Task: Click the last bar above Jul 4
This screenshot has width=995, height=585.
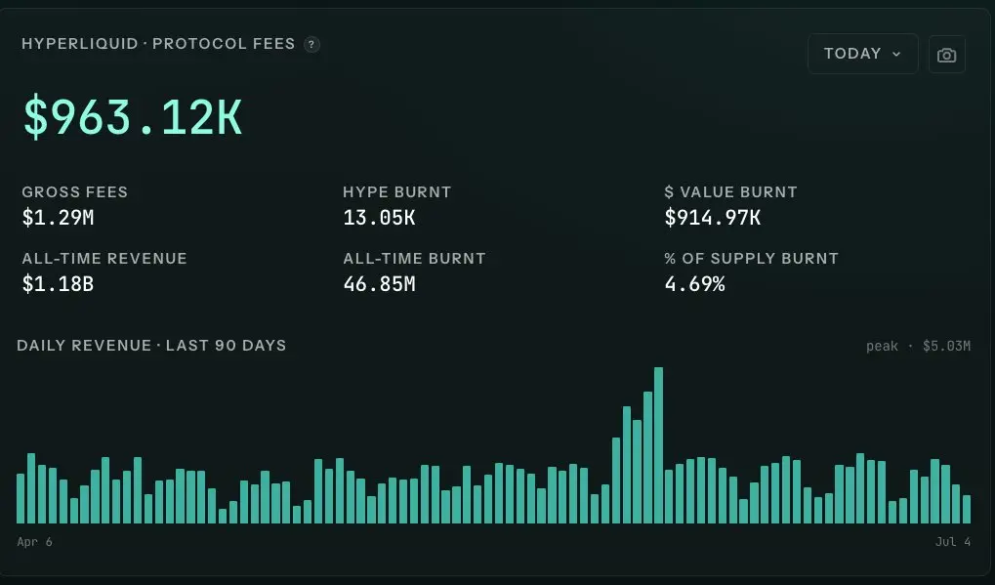Action: point(967,509)
